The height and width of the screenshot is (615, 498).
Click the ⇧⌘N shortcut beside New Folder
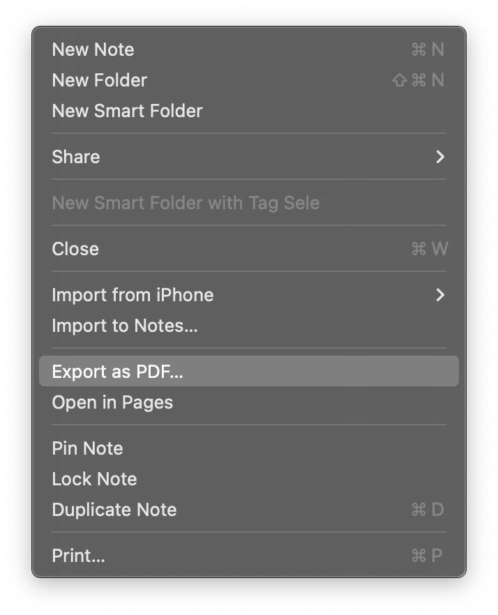click(x=418, y=80)
